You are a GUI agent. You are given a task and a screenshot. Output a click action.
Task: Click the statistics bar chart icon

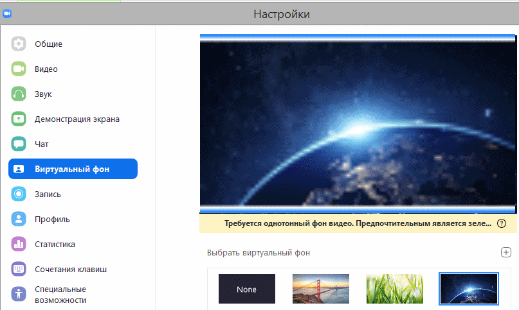pos(19,245)
